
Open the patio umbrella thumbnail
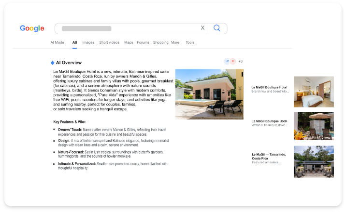click(x=314, y=126)
